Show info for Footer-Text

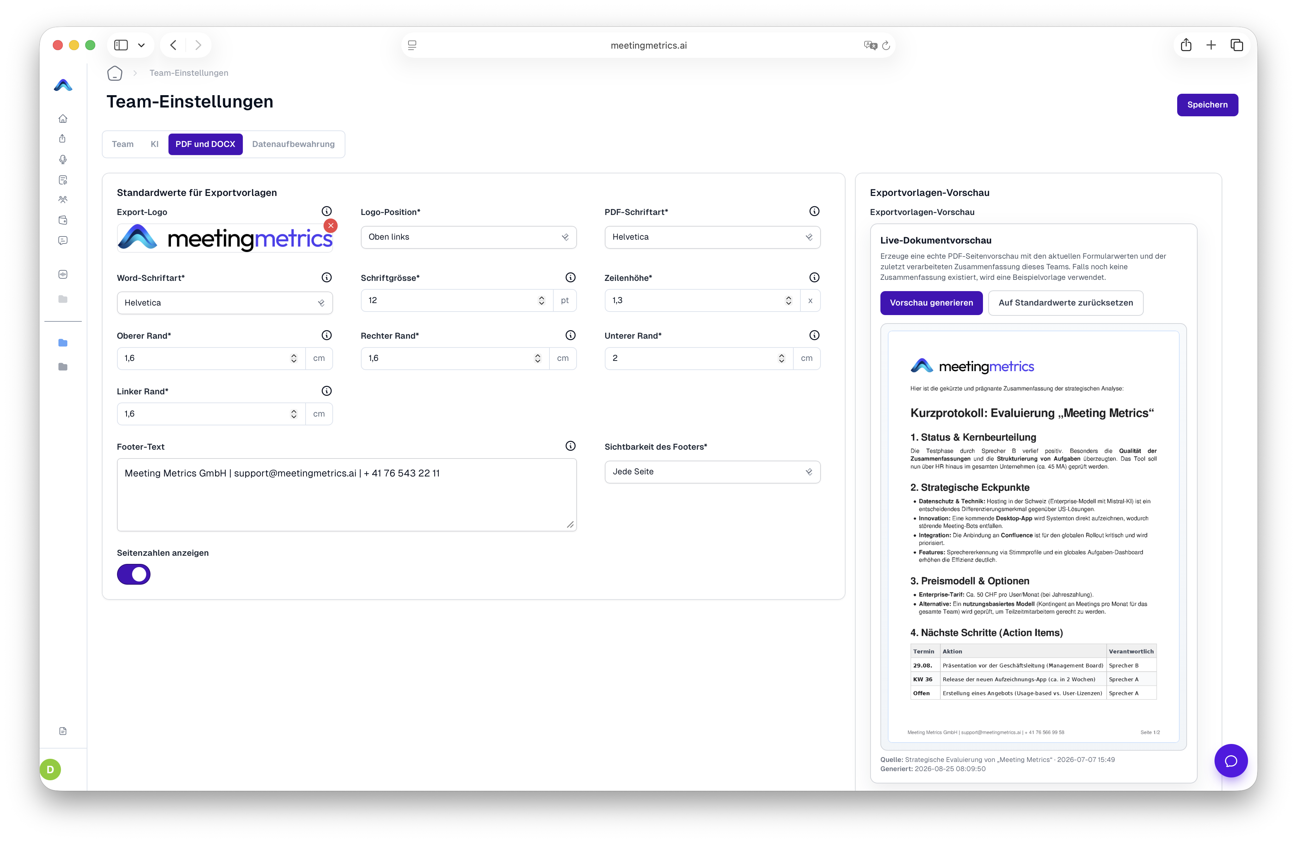pos(571,446)
